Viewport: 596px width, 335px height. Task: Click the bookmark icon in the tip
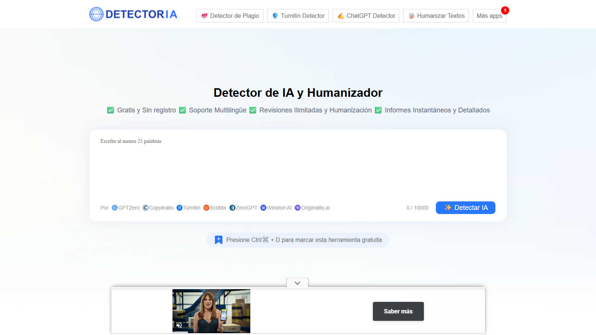pos(219,240)
